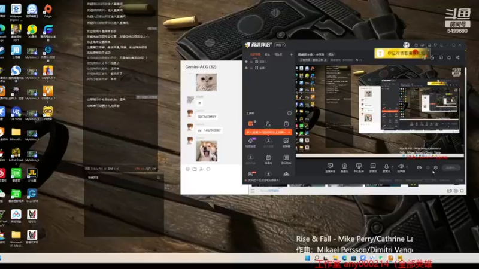The width and height of the screenshot is (479, 269).
Task: Add a new scene with the plus button
Action: (291, 54)
